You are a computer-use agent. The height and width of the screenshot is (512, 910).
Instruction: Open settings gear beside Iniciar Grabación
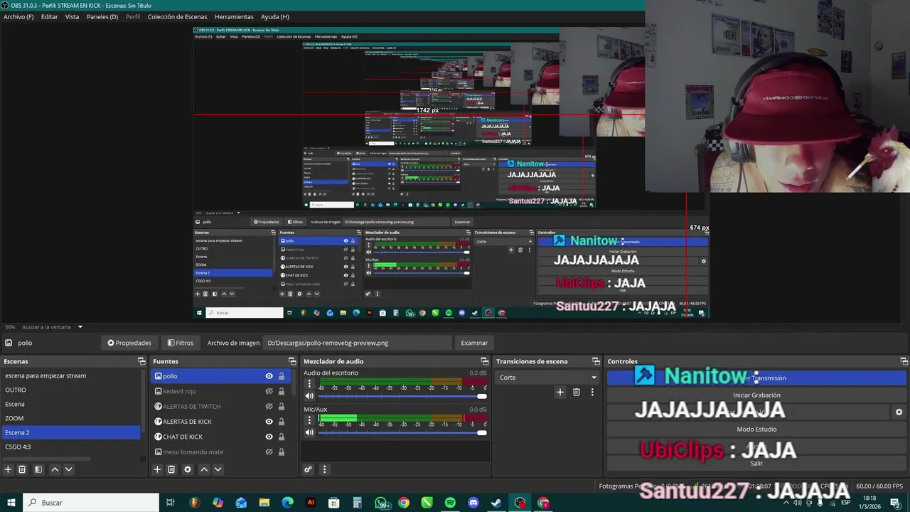(899, 412)
